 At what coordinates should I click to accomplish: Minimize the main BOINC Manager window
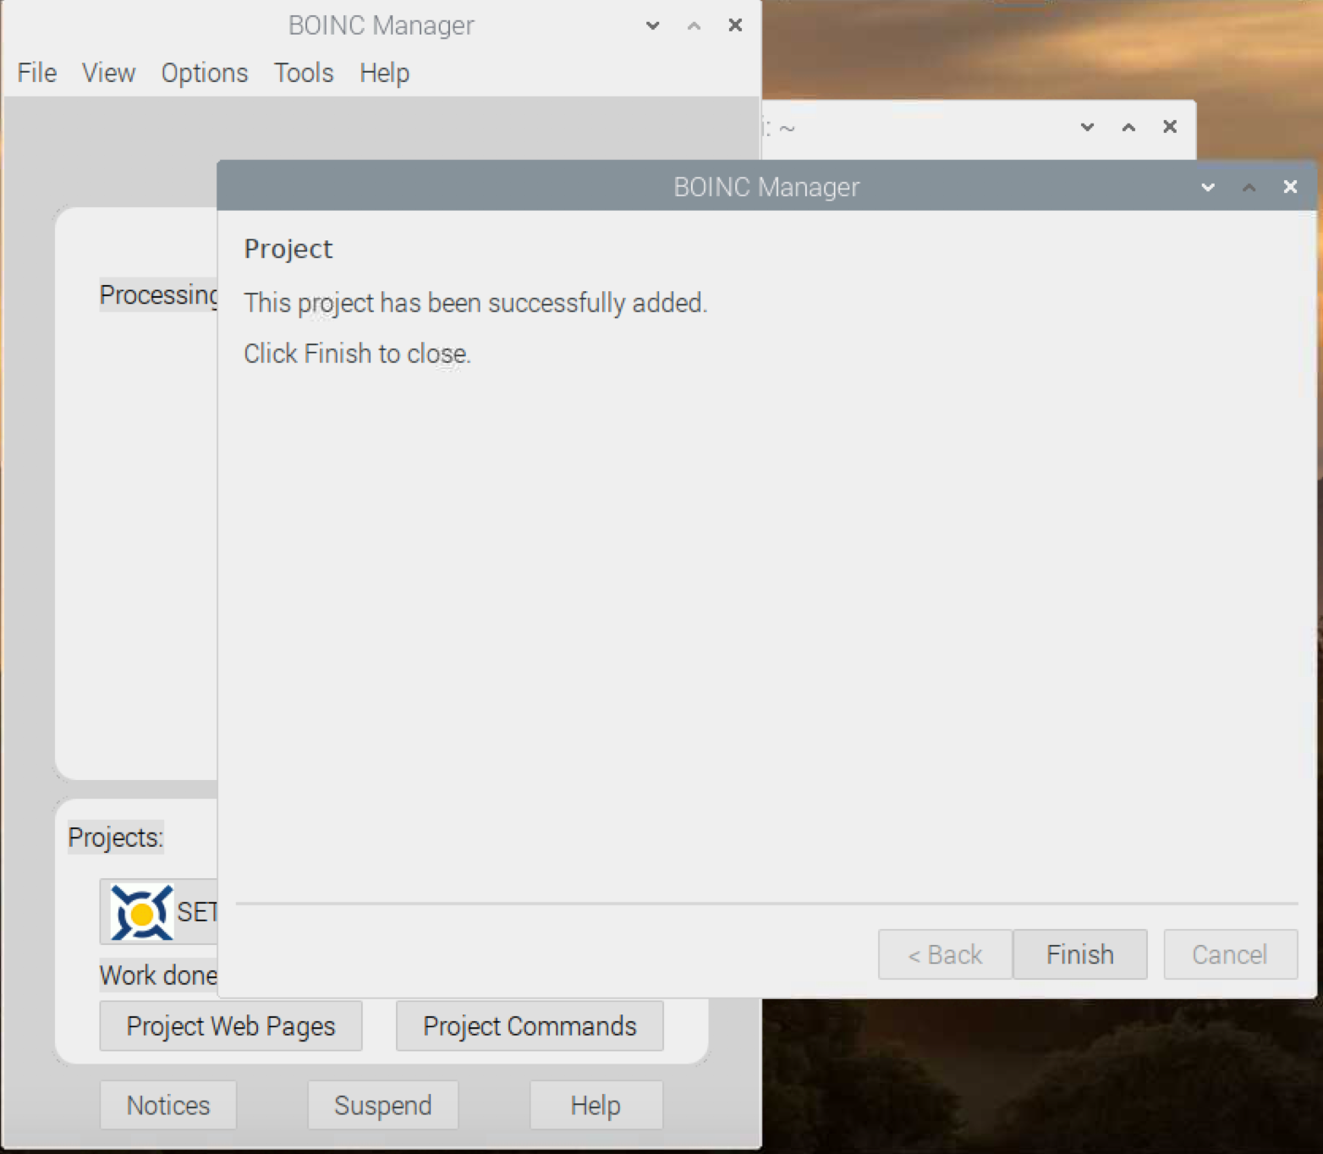652,25
